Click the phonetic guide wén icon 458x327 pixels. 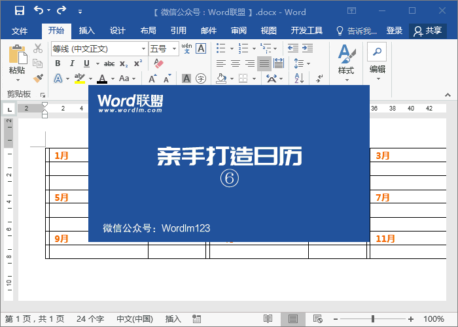186,48
